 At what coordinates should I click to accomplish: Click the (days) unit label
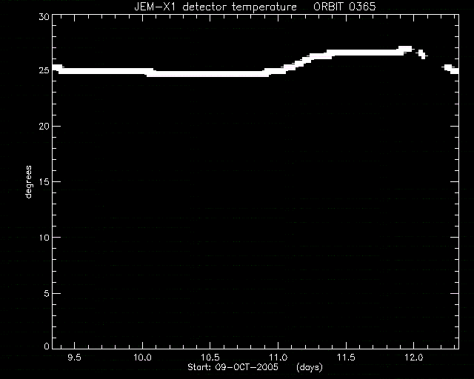[310, 367]
